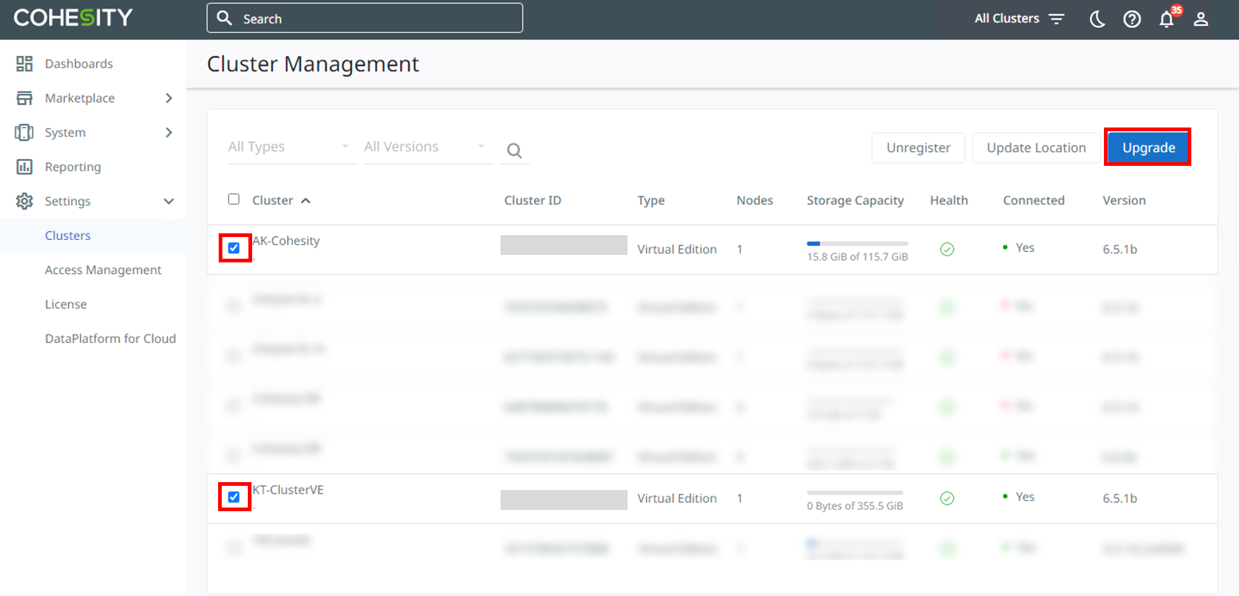Click the Storage Capacity column header

(855, 201)
